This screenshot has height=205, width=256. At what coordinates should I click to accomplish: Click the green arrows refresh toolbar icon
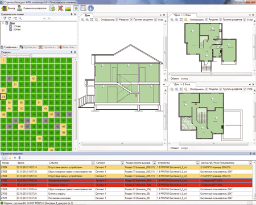(52, 9)
